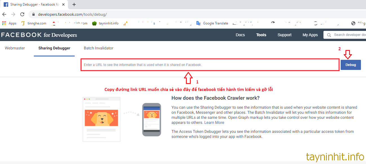Go to the Support page
366x164 pixels.
pos(284,35)
